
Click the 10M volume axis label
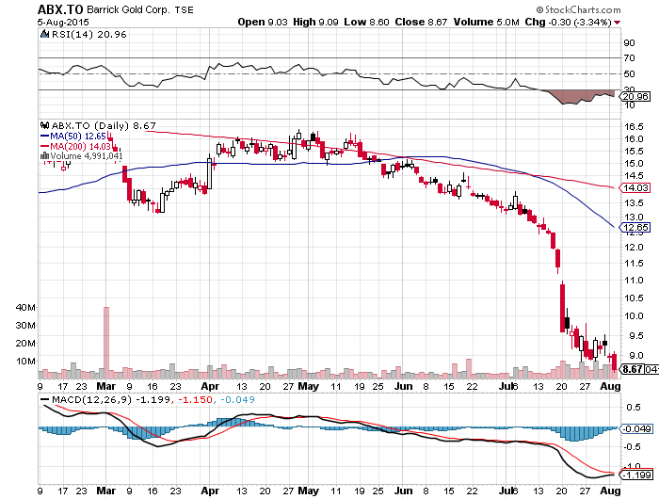[x=25, y=362]
